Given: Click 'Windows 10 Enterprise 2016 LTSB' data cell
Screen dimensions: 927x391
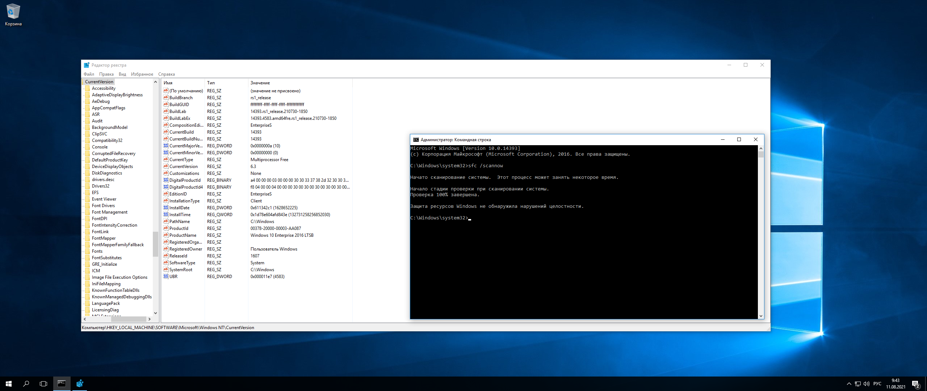Looking at the screenshot, I should point(282,235).
